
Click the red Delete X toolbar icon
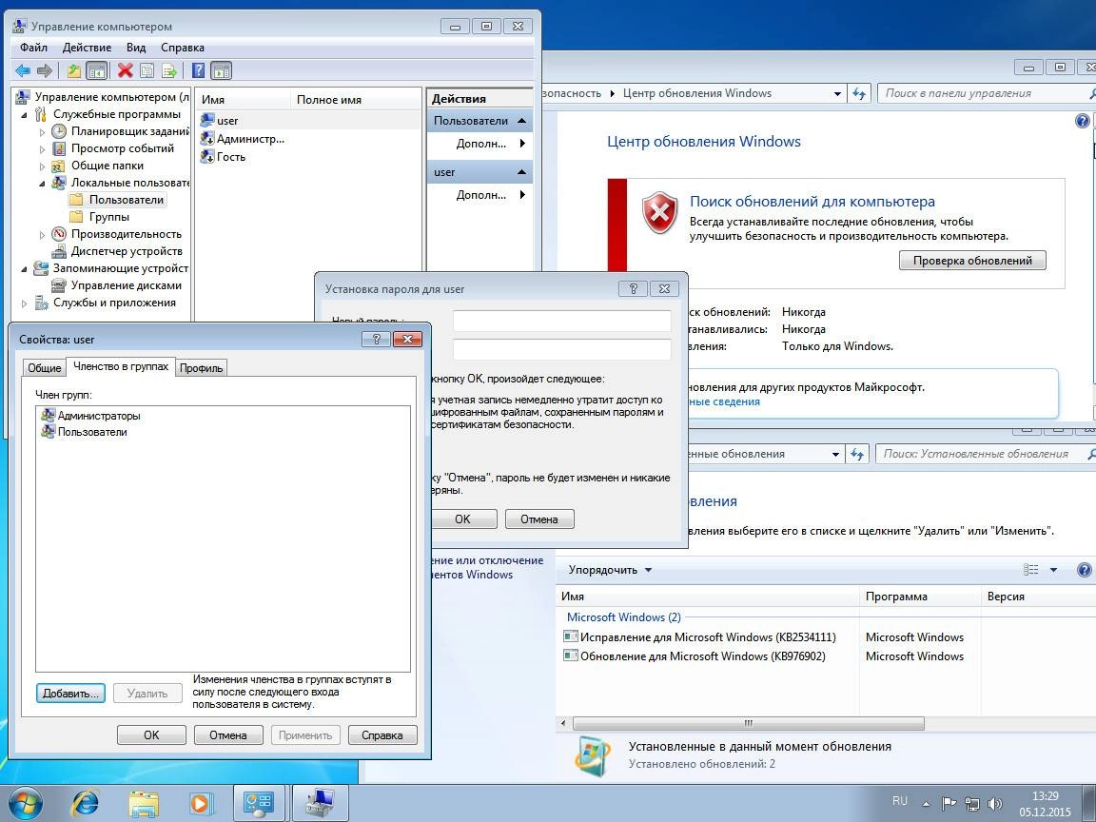pos(126,70)
